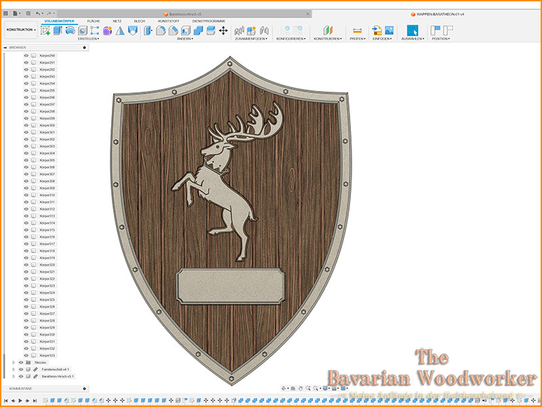The height and width of the screenshot is (407, 542).
Task: Open the Data Panel grid icon
Action: tap(5, 14)
